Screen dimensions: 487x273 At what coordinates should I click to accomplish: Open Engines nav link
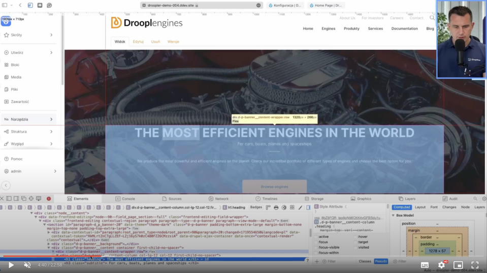(x=328, y=28)
